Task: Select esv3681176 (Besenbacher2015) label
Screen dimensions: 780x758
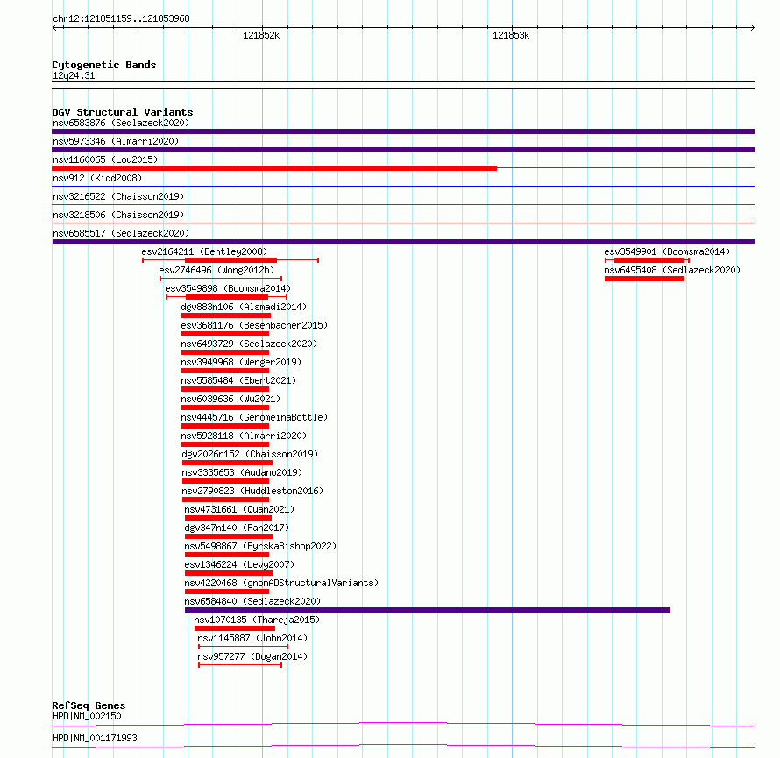Action: [x=254, y=325]
